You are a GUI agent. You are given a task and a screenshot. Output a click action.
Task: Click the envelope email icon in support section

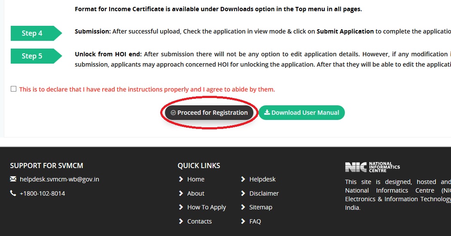pyautogui.click(x=13, y=179)
